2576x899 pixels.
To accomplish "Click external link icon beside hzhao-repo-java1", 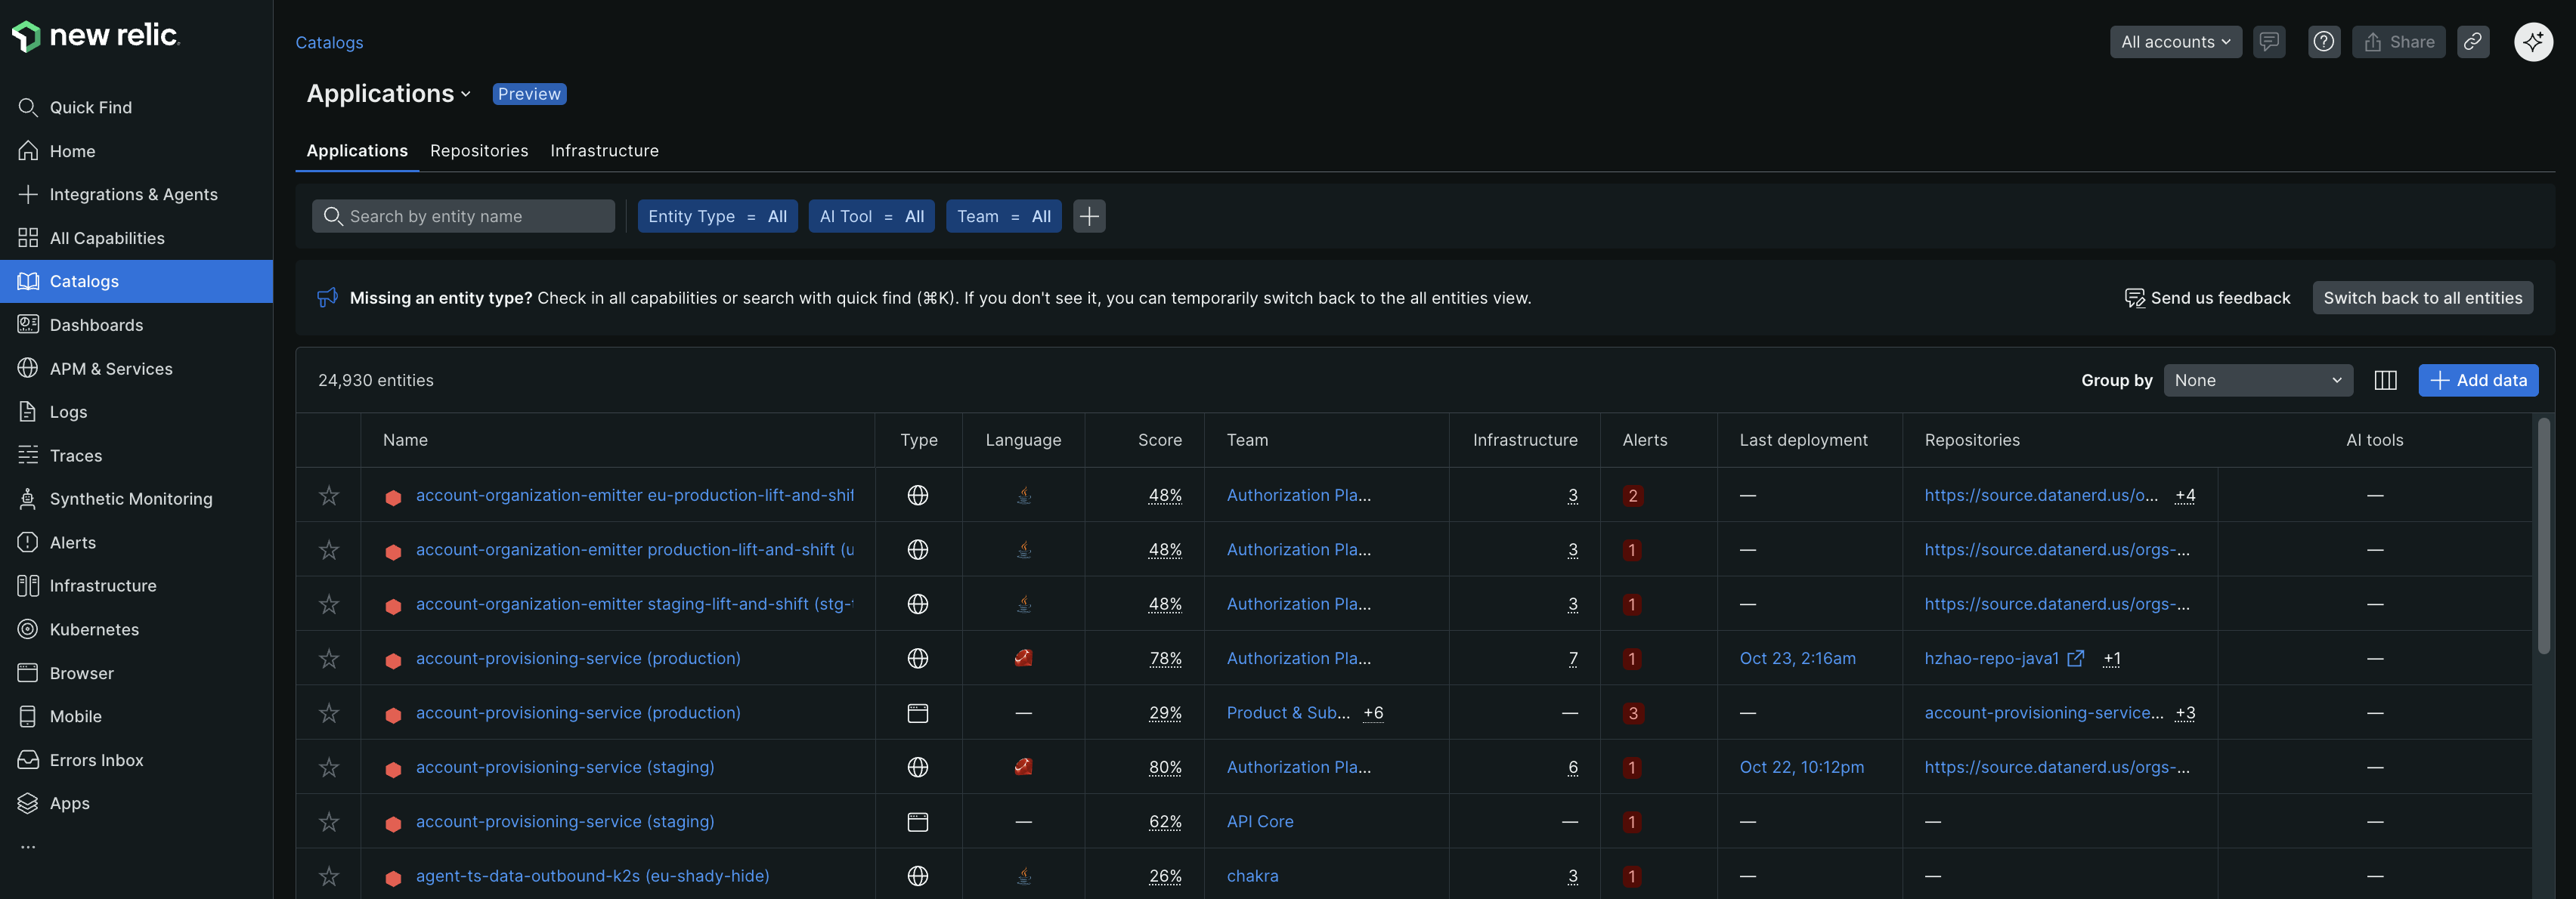I will (2076, 658).
